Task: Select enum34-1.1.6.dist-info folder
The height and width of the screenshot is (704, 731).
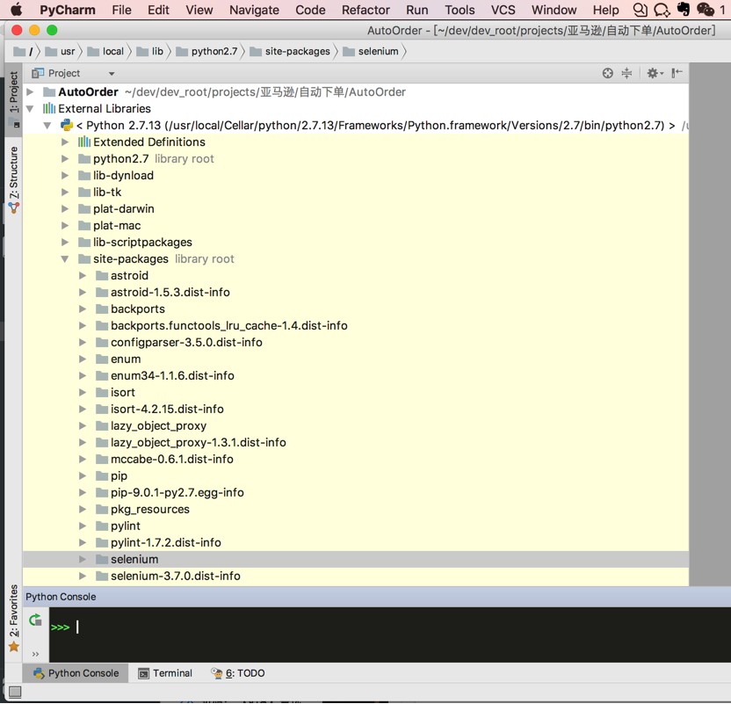Action: pos(172,376)
